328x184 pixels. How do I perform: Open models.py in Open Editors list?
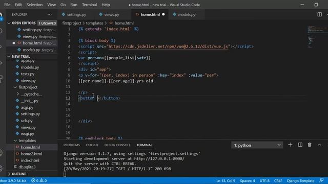(32, 50)
